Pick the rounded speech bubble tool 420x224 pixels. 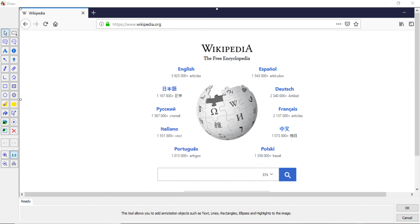(14, 42)
